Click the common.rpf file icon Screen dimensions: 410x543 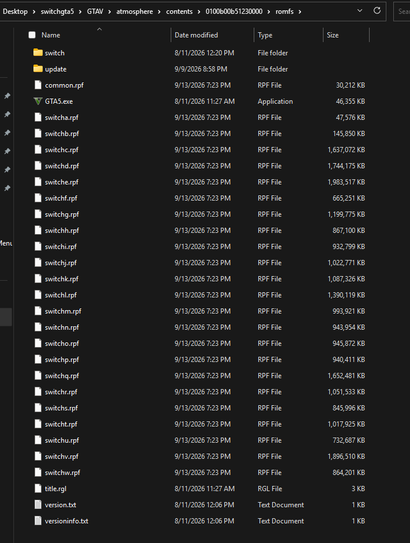38,85
